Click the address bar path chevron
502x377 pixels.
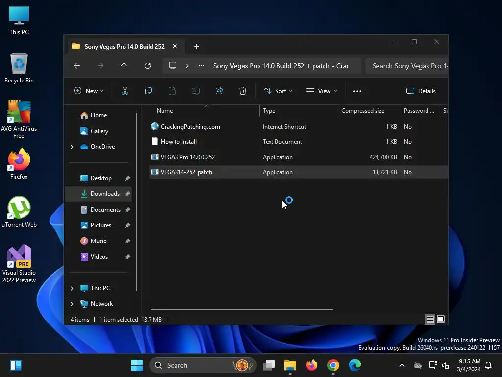[x=187, y=66]
